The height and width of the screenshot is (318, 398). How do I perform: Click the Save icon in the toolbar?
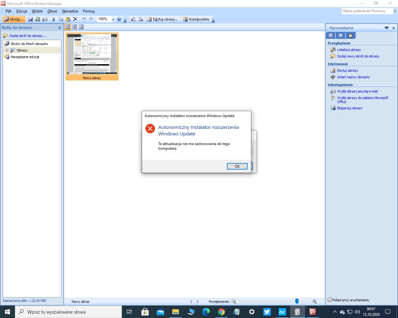[30, 19]
